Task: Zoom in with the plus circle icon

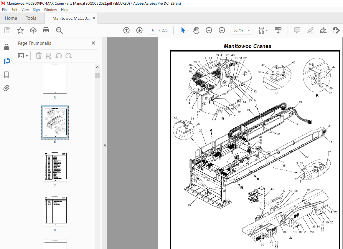Action: 222,30
